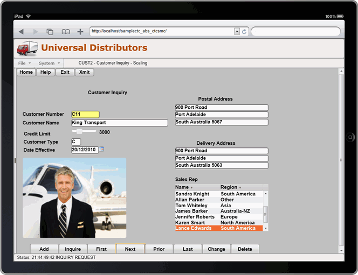Screen dimensions: 358x275
Task: Open the browser tabs/pages icon
Action: (50, 31)
